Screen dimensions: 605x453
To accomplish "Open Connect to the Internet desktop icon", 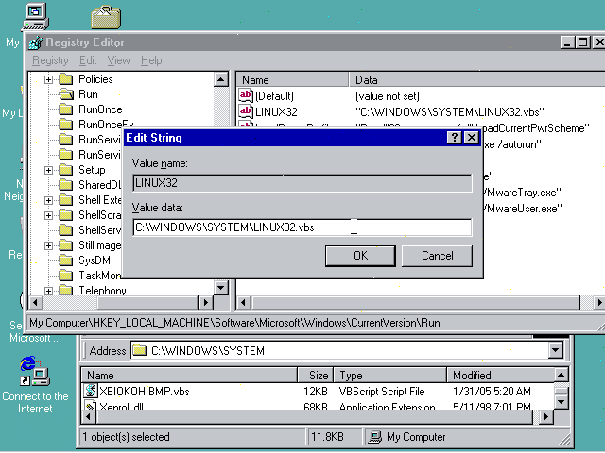I will pos(35,371).
